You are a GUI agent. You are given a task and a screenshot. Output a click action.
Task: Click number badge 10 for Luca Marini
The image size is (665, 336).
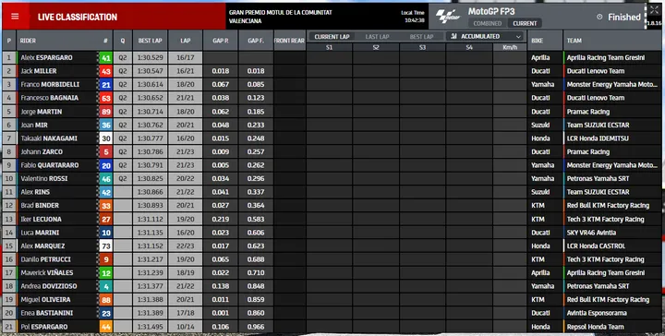point(105,233)
